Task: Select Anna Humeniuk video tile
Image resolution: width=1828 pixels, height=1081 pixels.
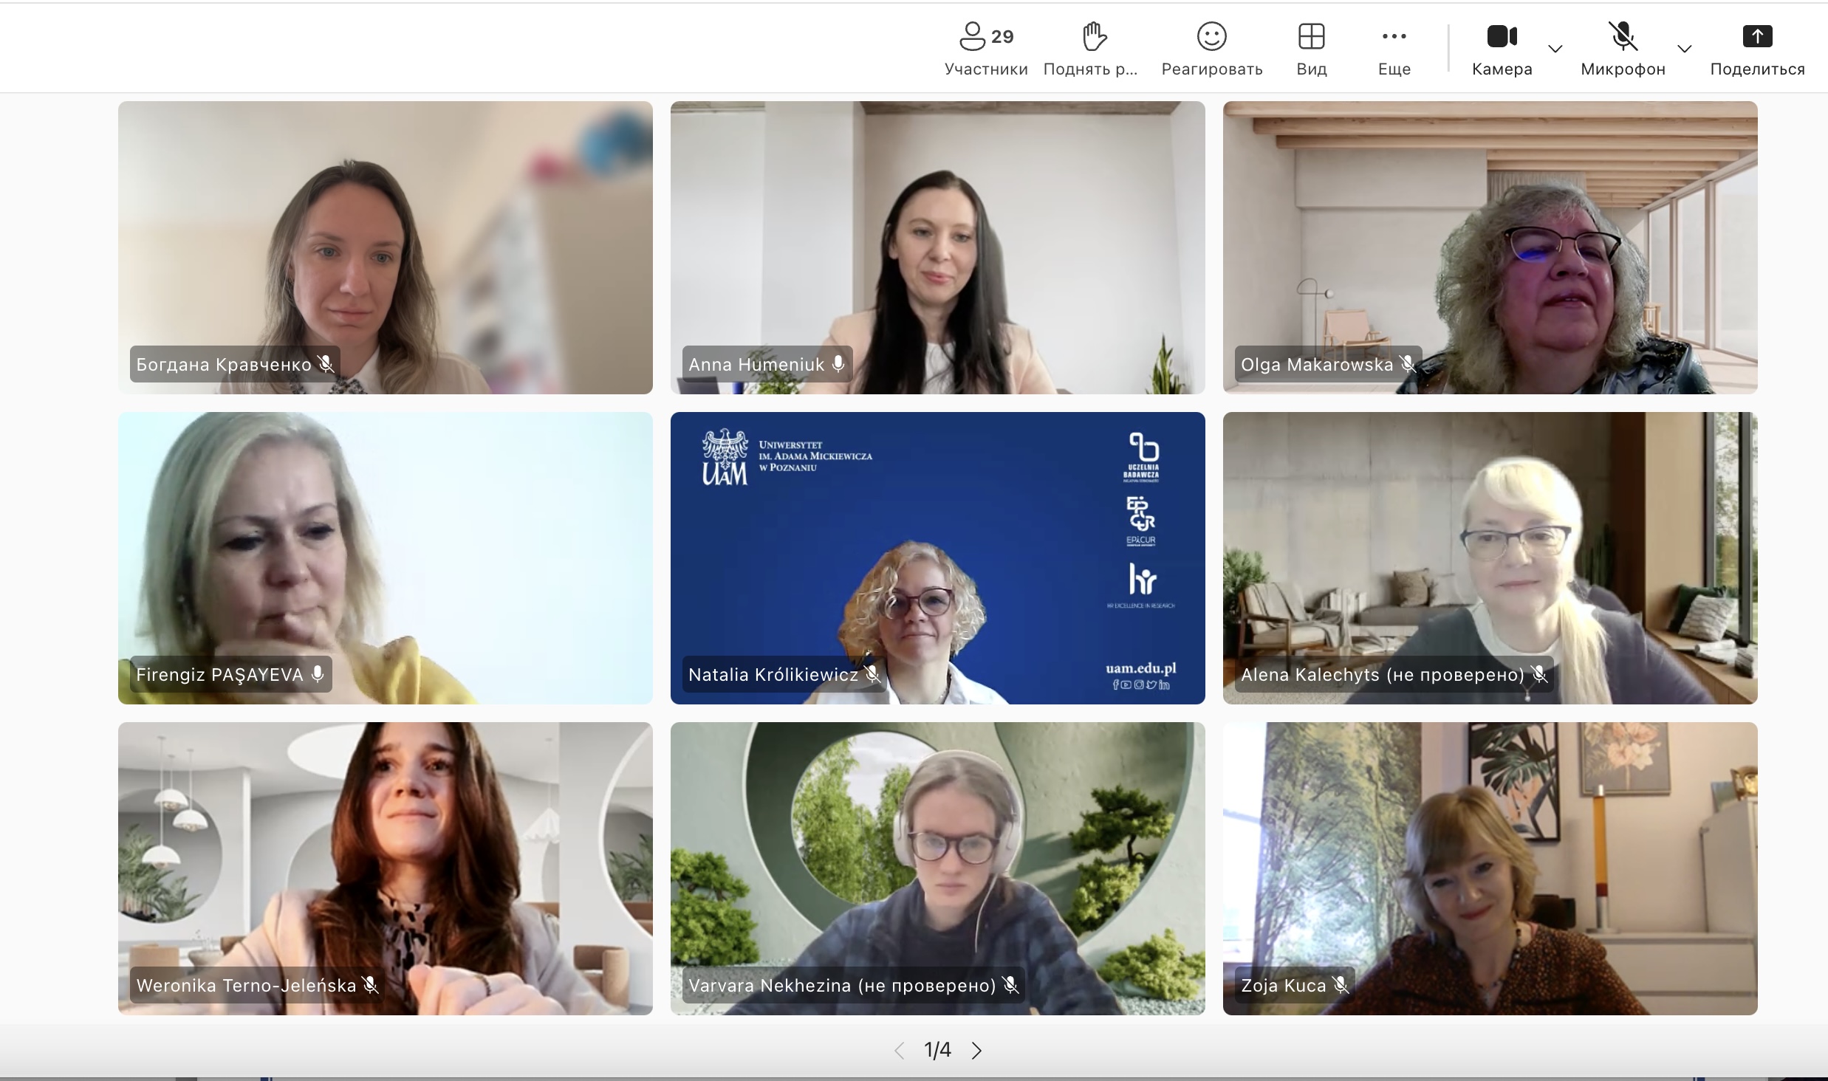Action: (x=938, y=247)
